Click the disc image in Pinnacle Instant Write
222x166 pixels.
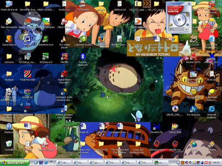(179, 20)
